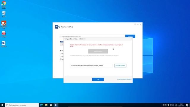190x107 pixels.
Task: Open the 'what is a dictionary file' link
Action: tap(124, 79)
